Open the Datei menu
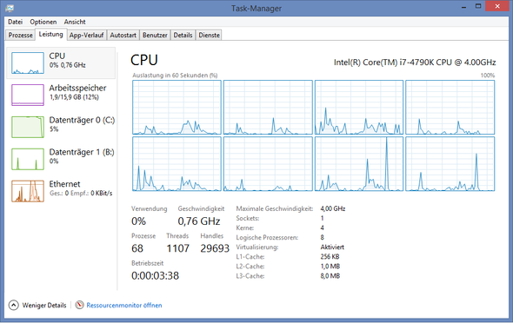513x323 pixels. tap(15, 22)
